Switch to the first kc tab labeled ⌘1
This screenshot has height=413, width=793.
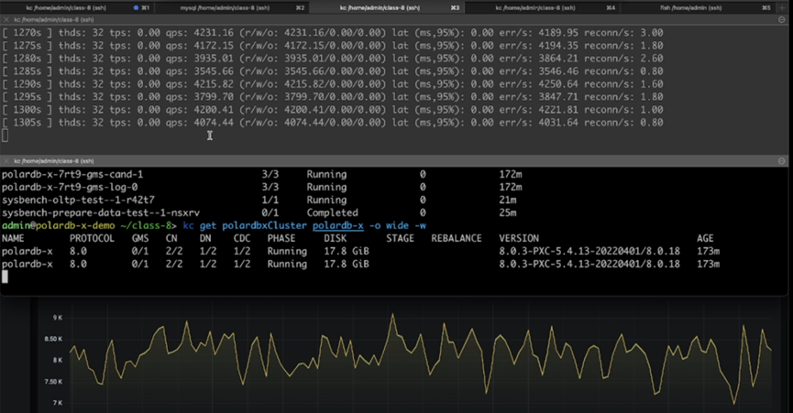click(64, 7)
